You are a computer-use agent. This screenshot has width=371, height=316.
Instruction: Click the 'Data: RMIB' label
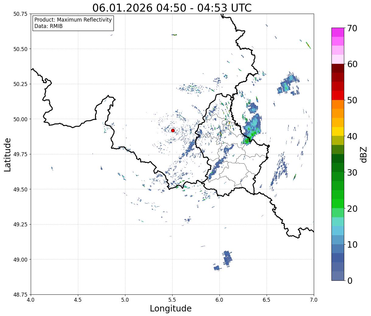[48, 26]
